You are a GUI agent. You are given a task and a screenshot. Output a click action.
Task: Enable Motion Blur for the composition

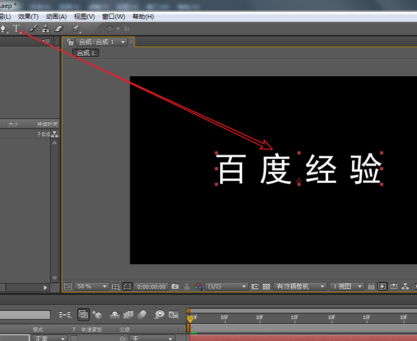pyautogui.click(x=142, y=315)
